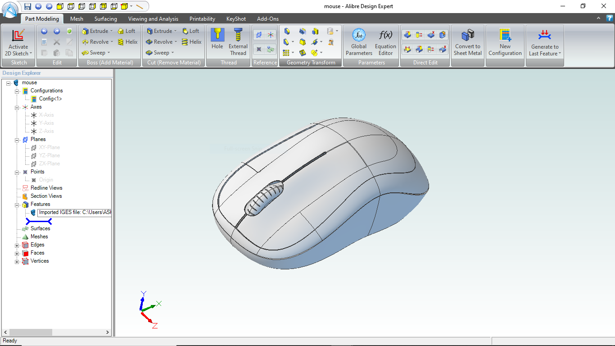Click the Design Explorer scrollbar left arrow

coord(6,332)
